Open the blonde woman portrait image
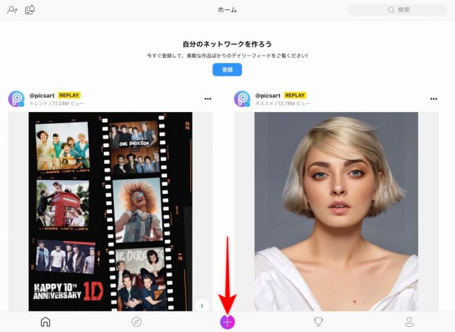Image resolution: width=455 pixels, height=332 pixels. click(336, 211)
